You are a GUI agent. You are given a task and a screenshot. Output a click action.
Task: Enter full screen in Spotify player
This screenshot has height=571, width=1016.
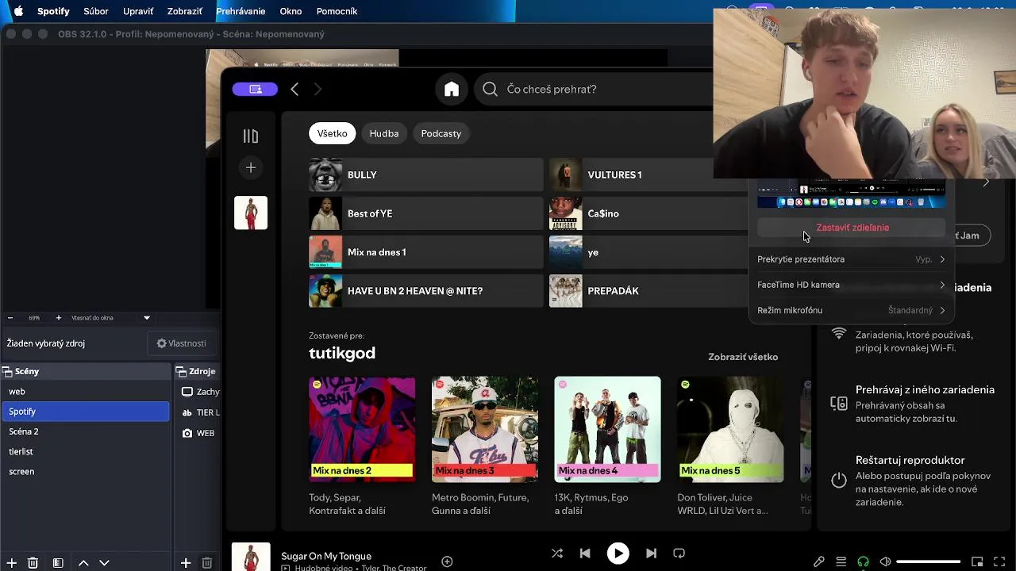pos(1000,561)
